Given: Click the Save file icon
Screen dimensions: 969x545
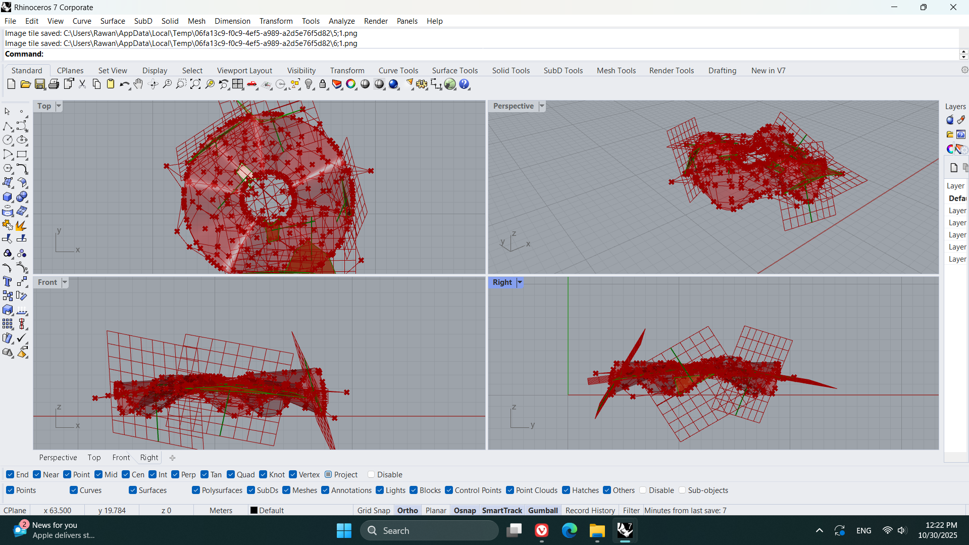Looking at the screenshot, I should pos(39,84).
